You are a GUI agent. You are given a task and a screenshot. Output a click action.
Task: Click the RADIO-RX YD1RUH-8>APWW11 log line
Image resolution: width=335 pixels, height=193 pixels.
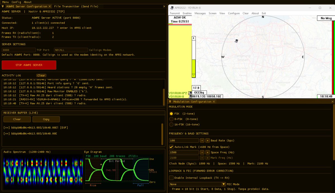pos(65,99)
